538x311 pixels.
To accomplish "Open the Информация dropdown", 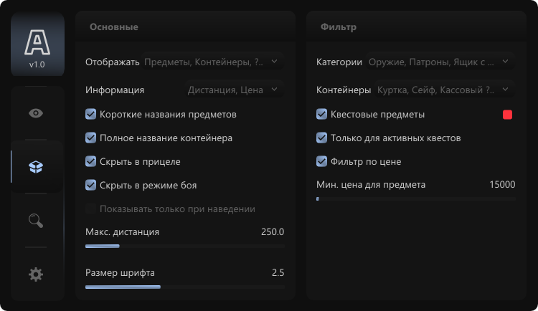I will tap(235, 90).
